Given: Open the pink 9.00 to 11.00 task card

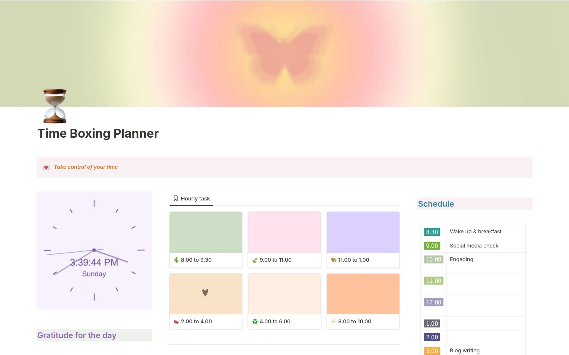Looking at the screenshot, I should [284, 232].
